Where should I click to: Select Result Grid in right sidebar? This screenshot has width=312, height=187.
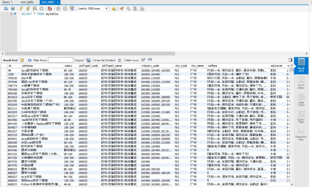tap(301, 66)
